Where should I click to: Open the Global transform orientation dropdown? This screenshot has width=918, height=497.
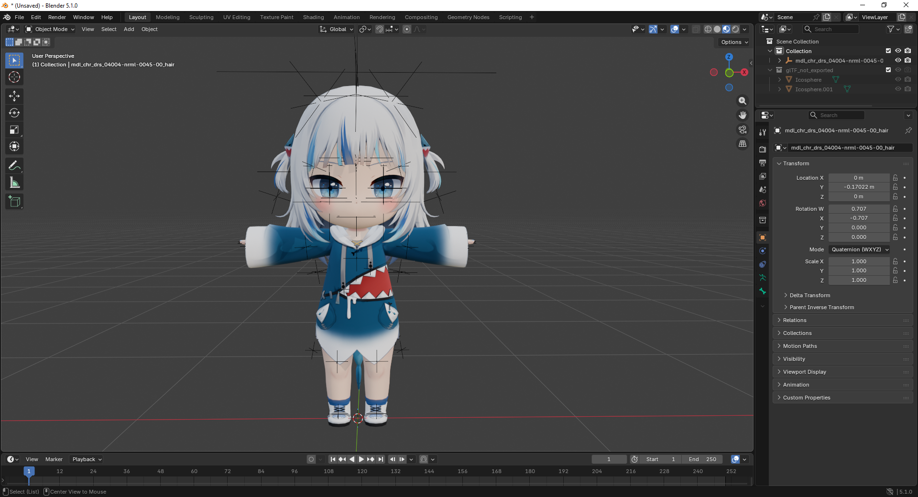pos(337,29)
